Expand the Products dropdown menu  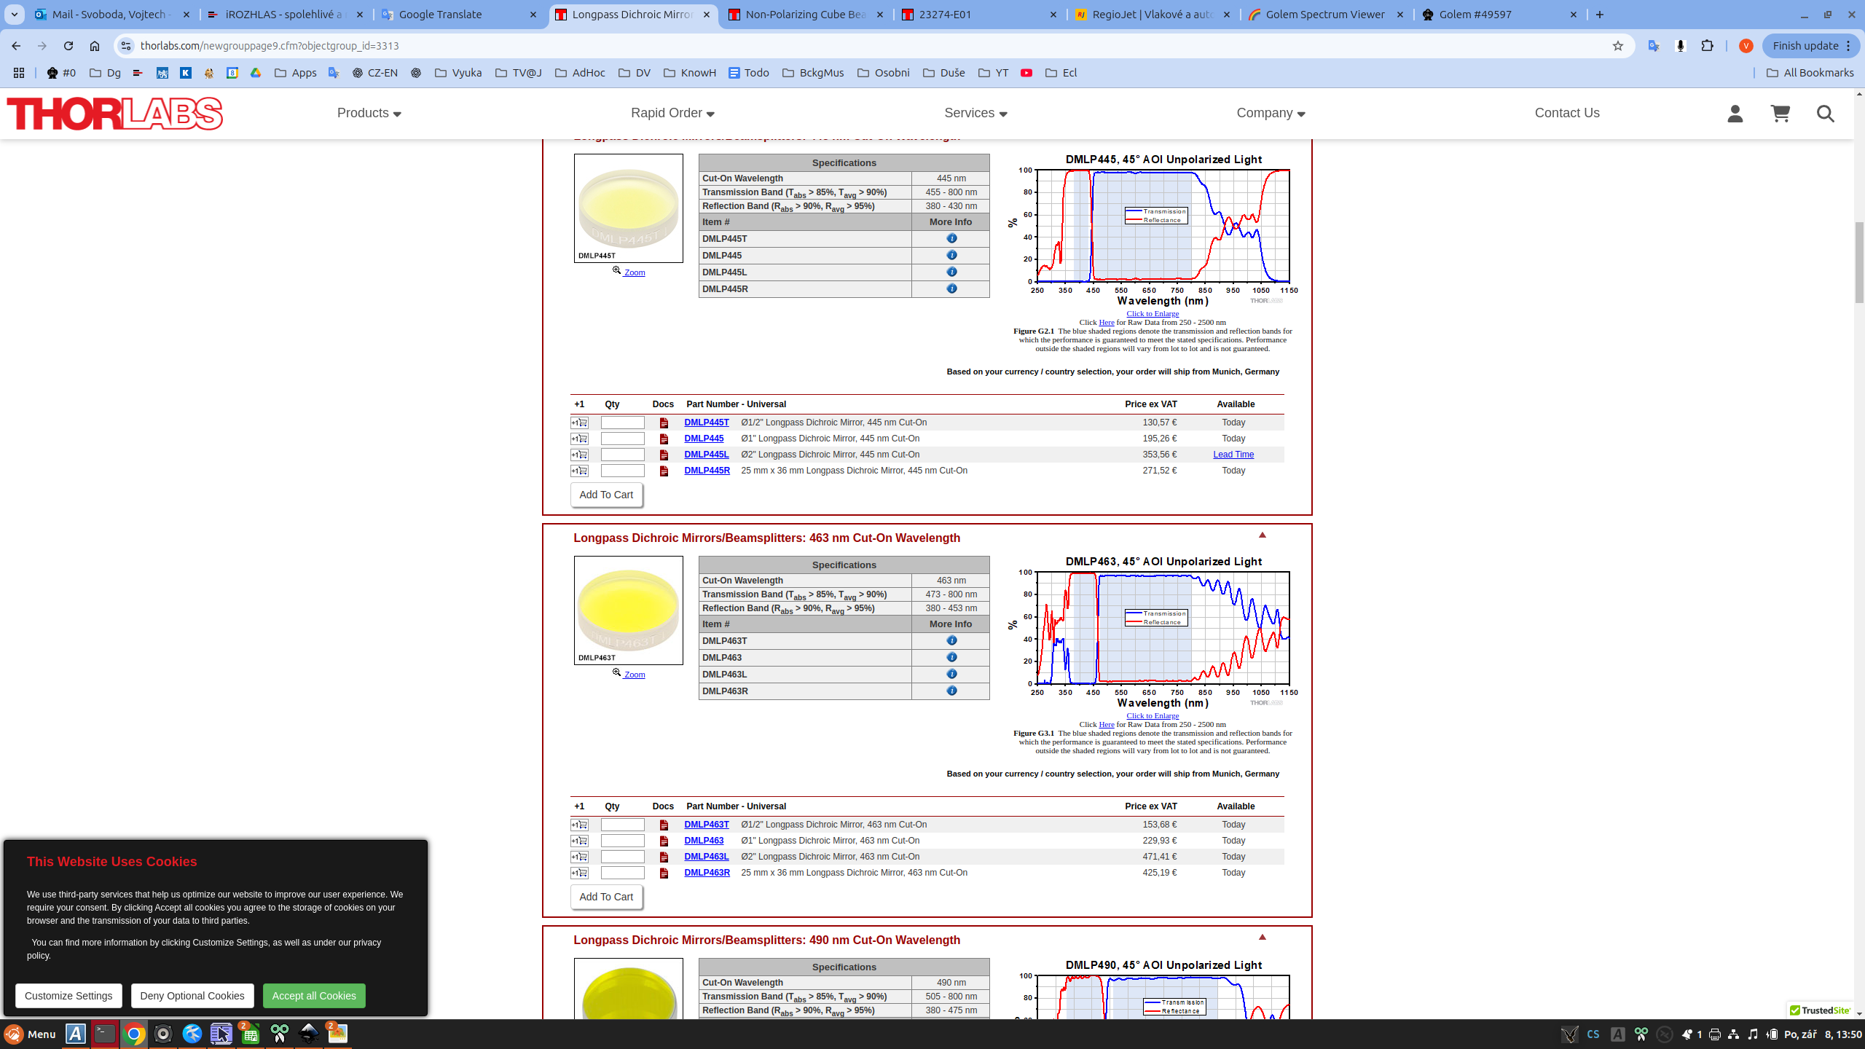(369, 113)
